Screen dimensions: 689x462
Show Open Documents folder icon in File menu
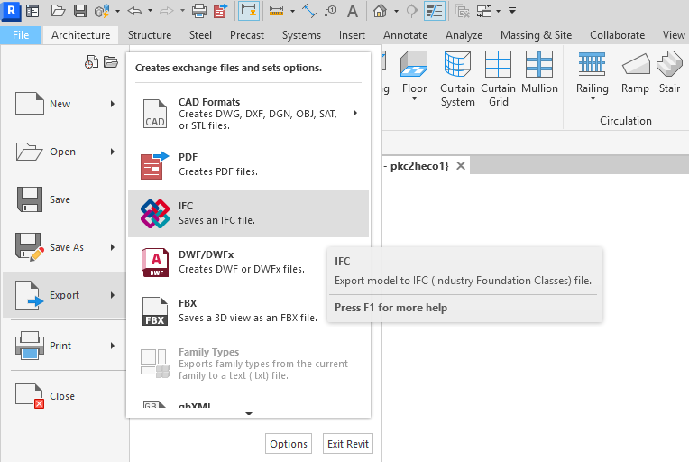coord(111,62)
